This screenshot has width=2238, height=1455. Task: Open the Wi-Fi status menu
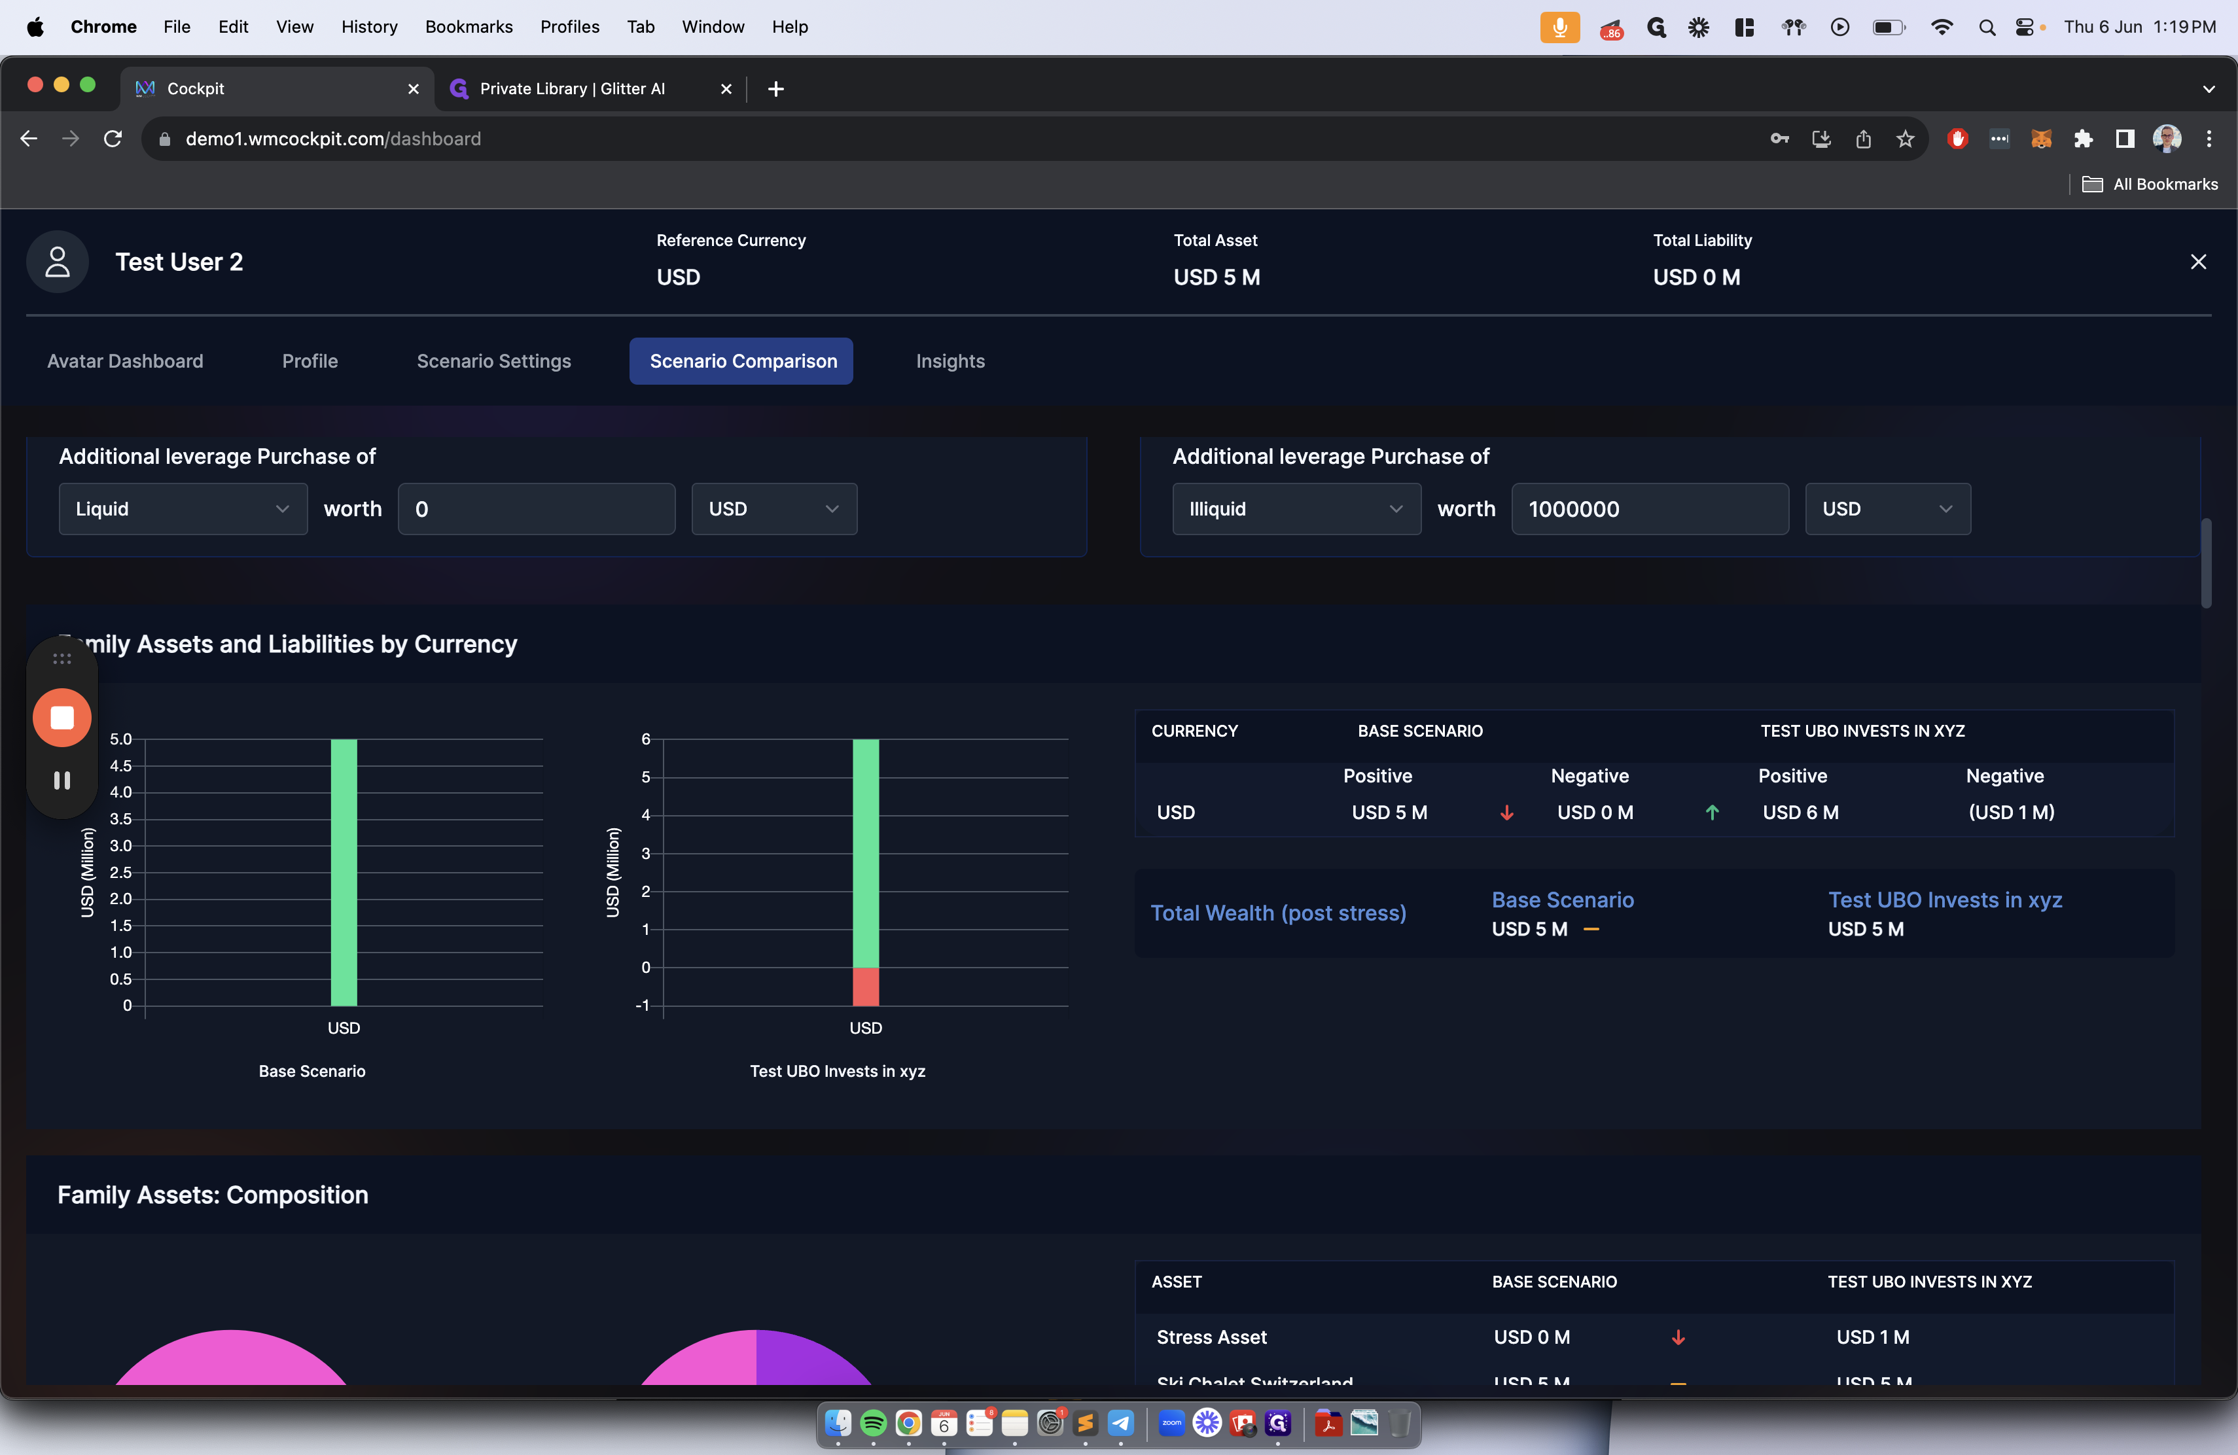tap(1941, 27)
